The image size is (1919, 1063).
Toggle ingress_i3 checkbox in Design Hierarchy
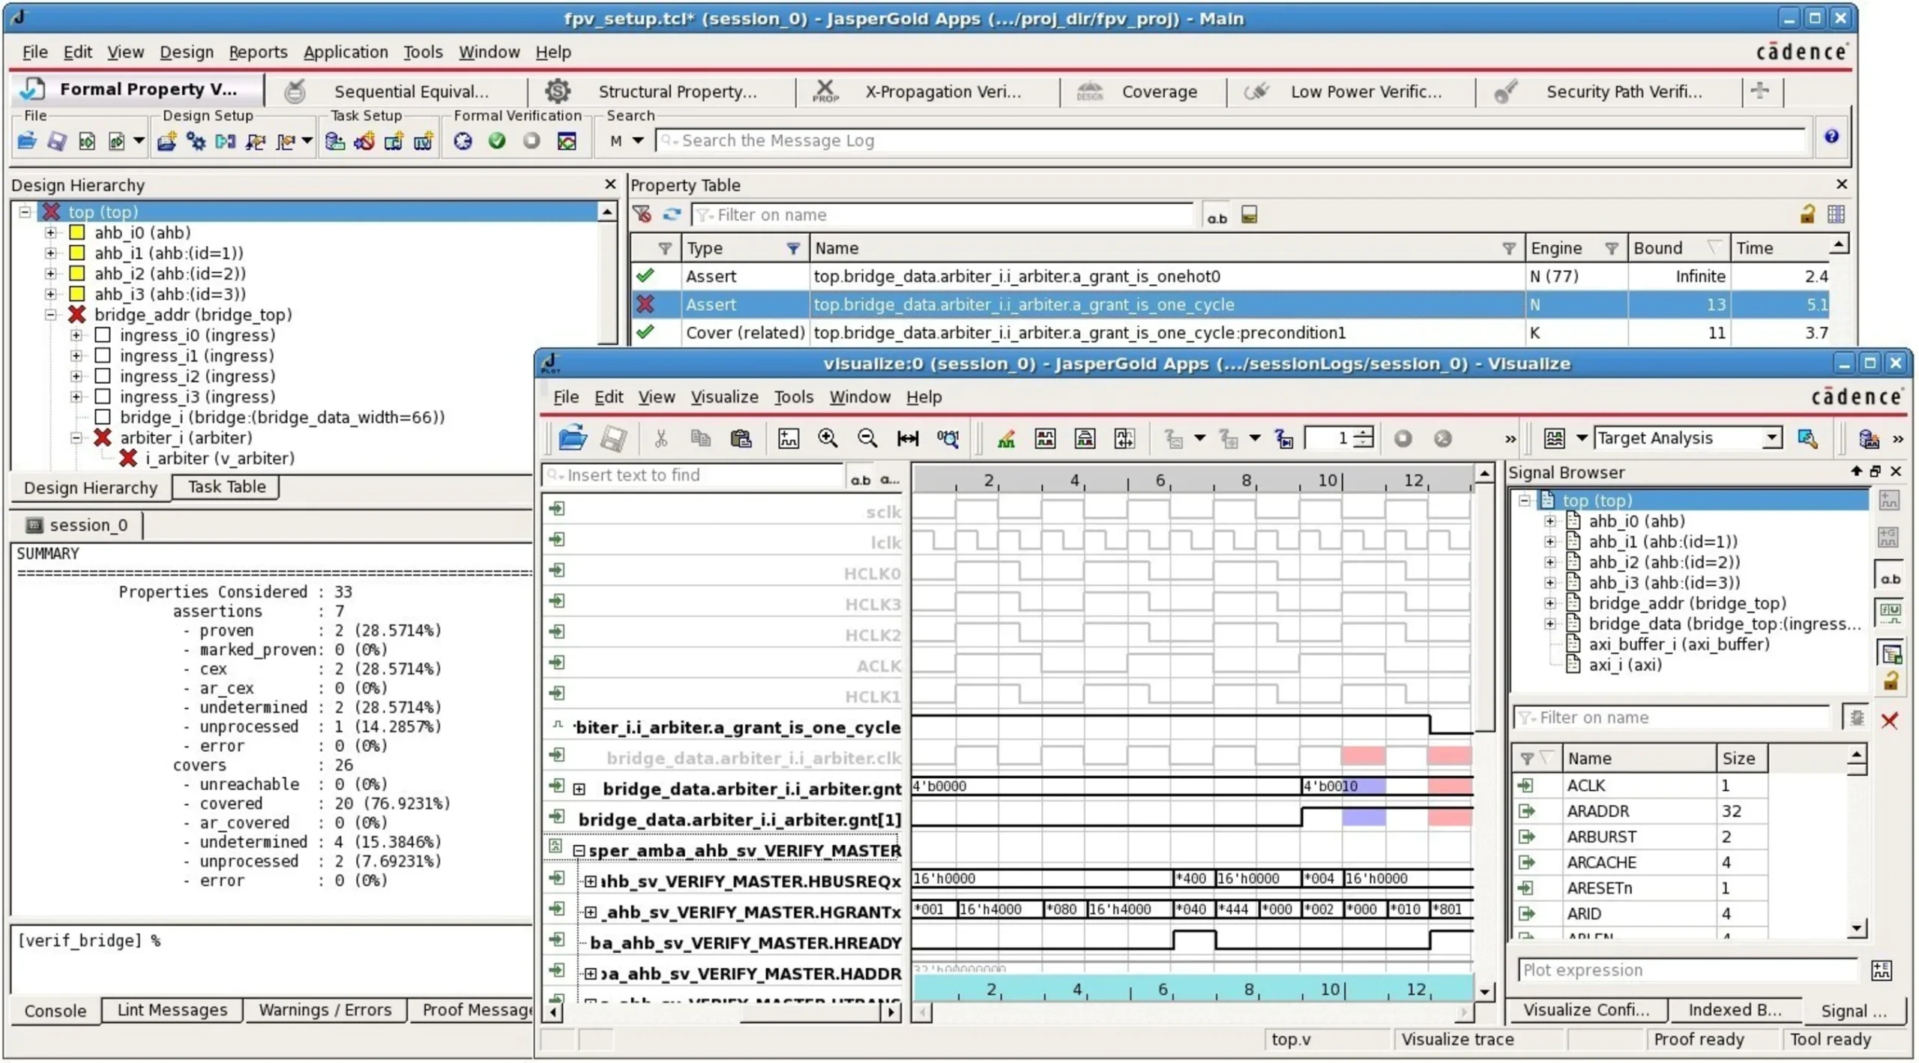(x=103, y=397)
